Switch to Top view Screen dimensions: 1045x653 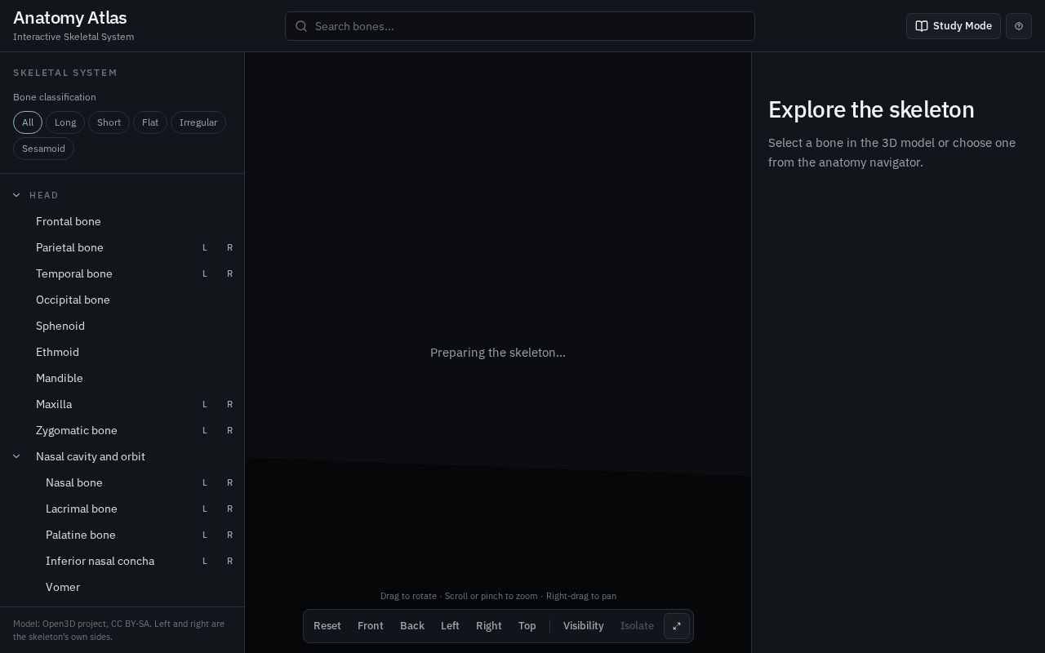[x=527, y=626]
